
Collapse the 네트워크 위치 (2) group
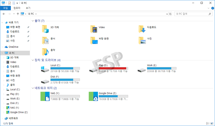tap(33, 88)
